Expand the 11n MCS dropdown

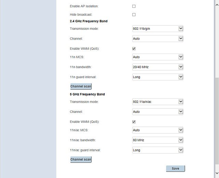point(158,57)
